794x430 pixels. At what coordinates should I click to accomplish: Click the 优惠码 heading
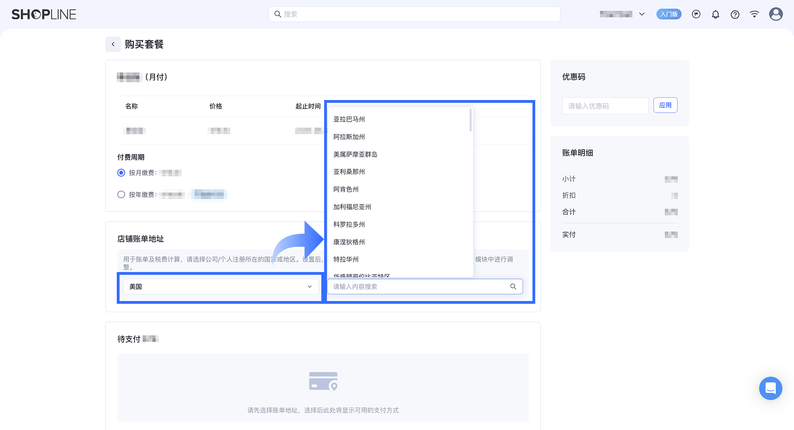coord(574,77)
